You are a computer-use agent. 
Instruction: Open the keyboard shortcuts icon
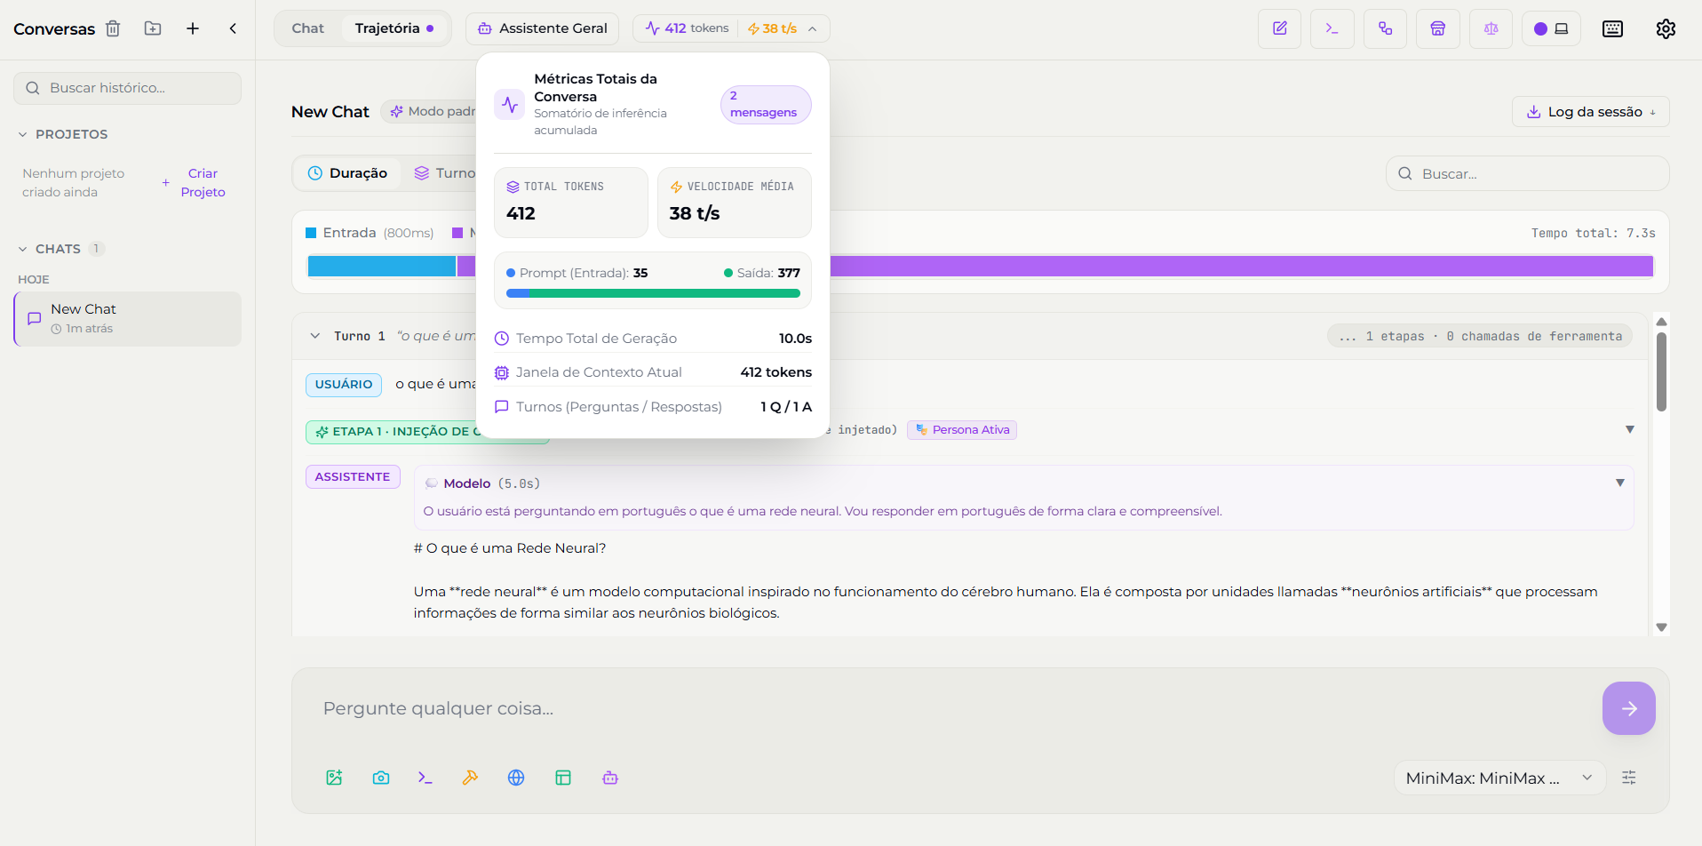(x=1612, y=28)
